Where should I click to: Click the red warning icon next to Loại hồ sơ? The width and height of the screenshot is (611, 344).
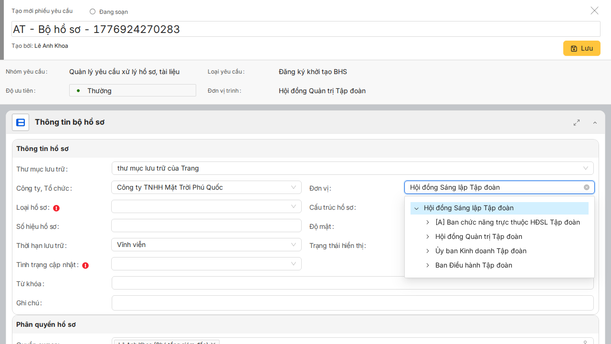click(56, 208)
